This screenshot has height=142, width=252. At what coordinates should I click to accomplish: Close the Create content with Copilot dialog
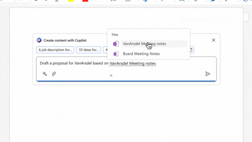(x=213, y=40)
